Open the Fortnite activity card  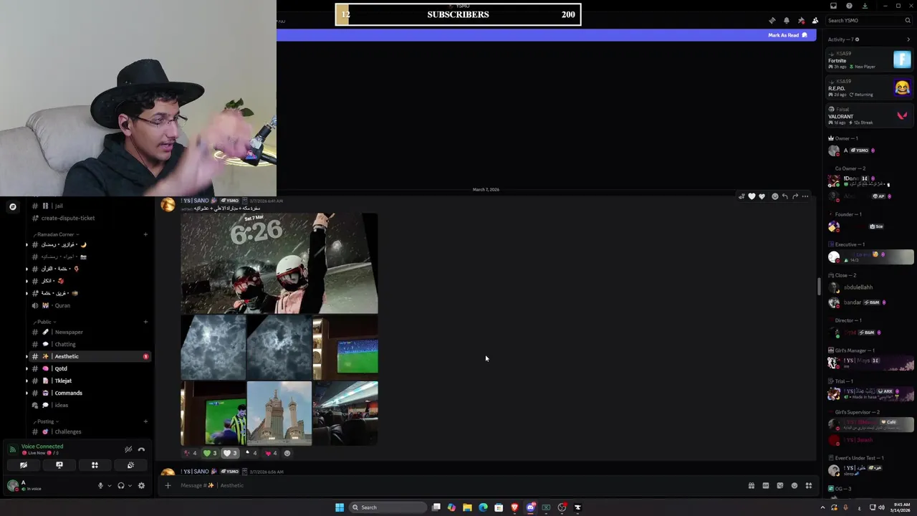tap(870, 60)
